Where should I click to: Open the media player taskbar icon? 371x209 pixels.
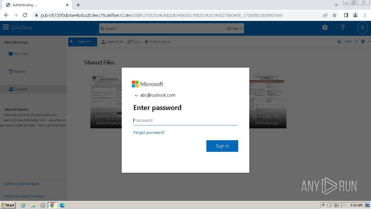42,205
